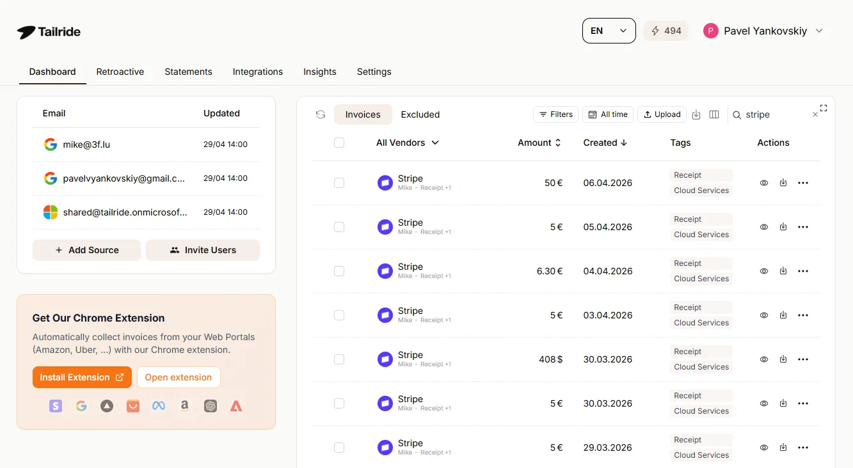
Task: Open the Retroactive tab
Action: point(120,72)
